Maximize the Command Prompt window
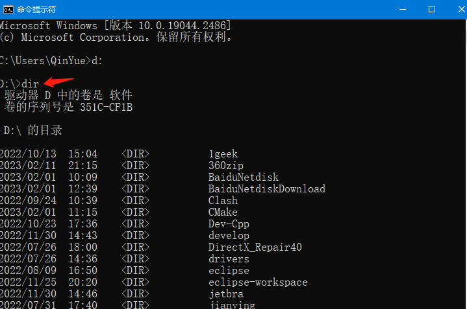 point(432,9)
